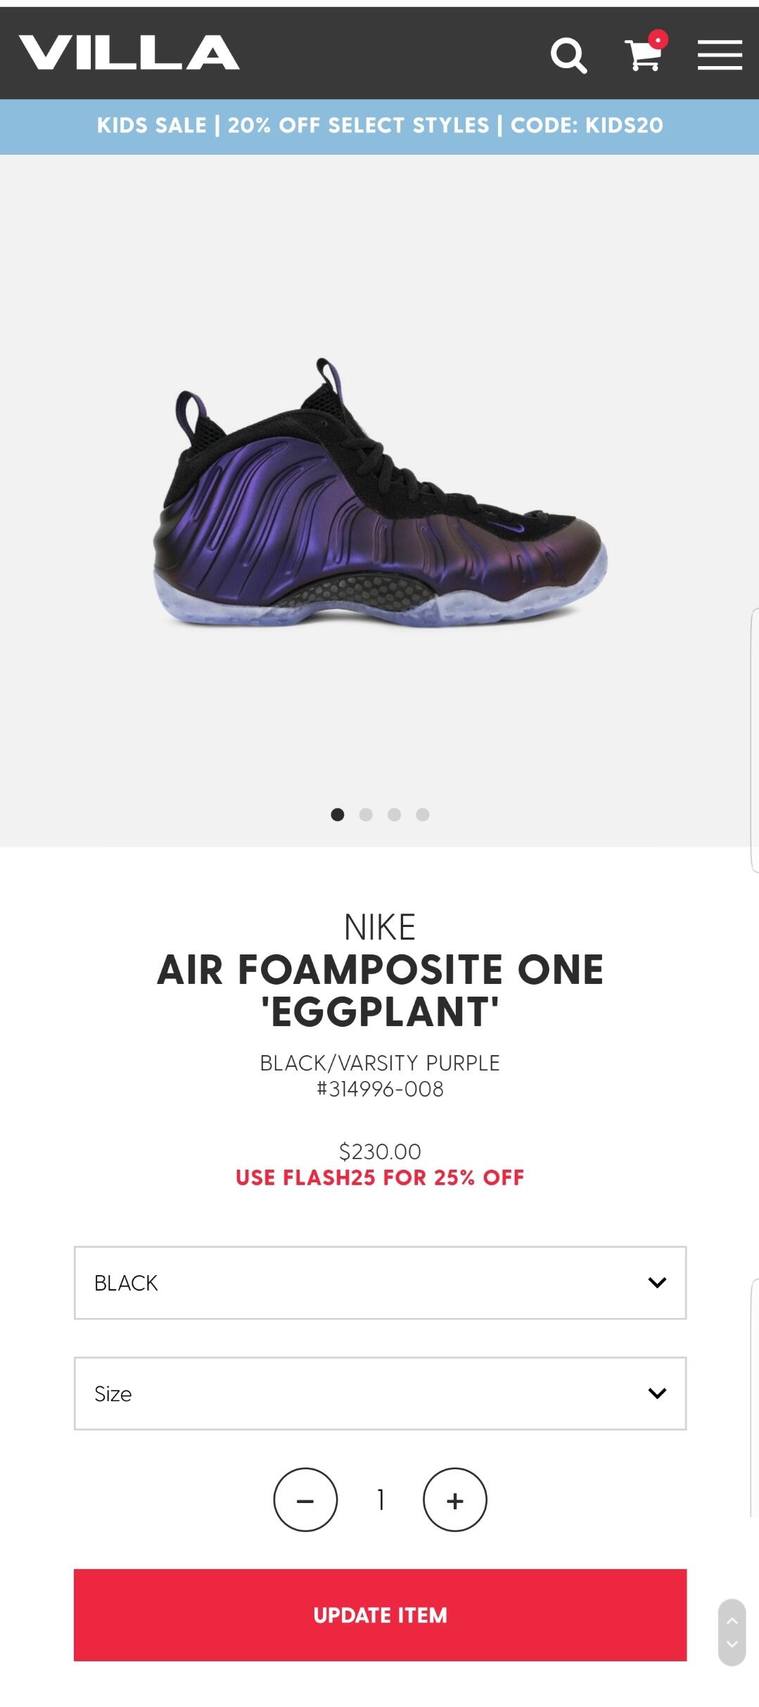This screenshot has height=1707, width=759.
Task: Click the chevron in Size dropdown
Action: [657, 1393]
